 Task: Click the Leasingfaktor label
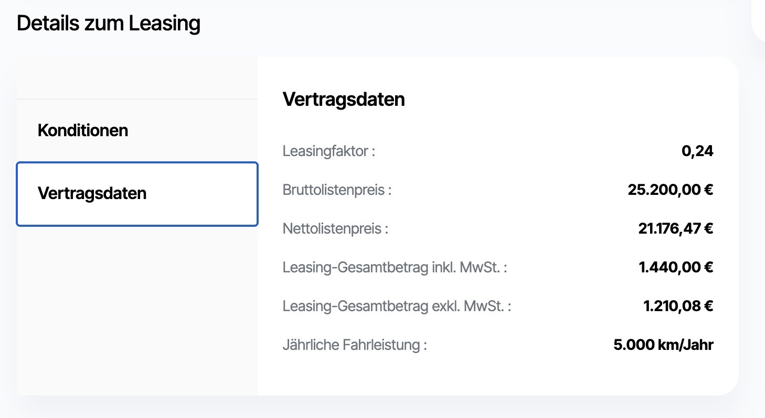[x=329, y=151]
